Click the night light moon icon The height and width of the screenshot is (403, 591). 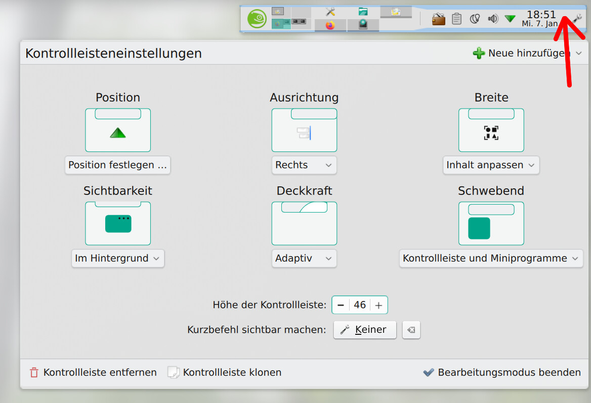(475, 19)
